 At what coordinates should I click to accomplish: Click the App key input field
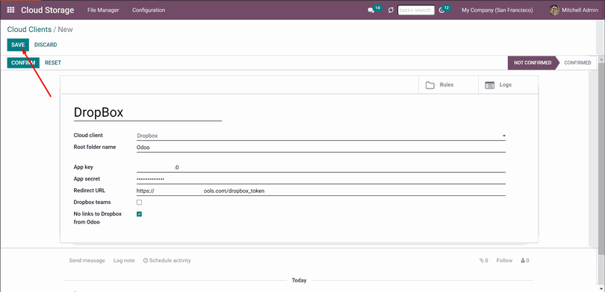click(x=321, y=168)
